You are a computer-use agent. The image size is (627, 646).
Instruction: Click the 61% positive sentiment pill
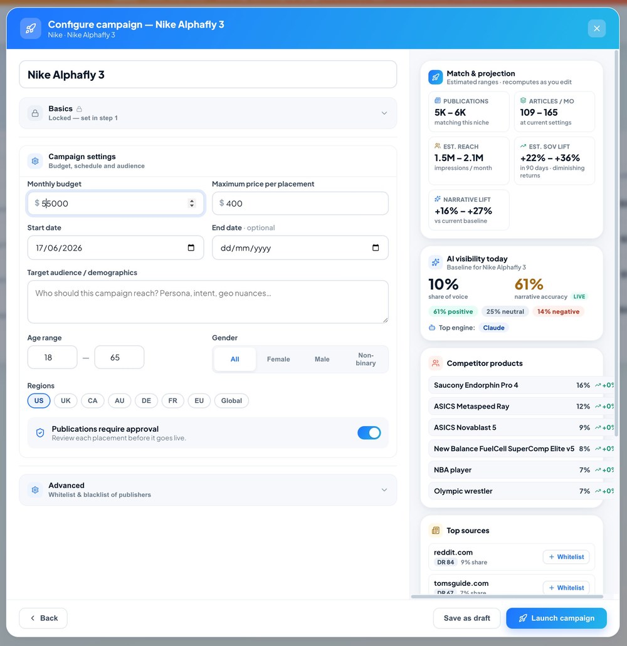453,311
